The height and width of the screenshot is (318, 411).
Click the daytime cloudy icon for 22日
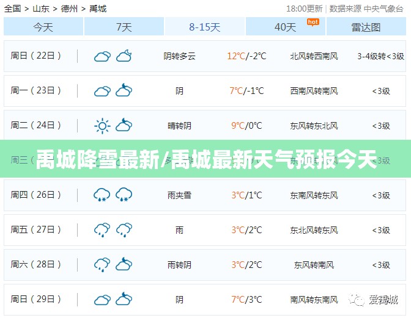(x=102, y=56)
